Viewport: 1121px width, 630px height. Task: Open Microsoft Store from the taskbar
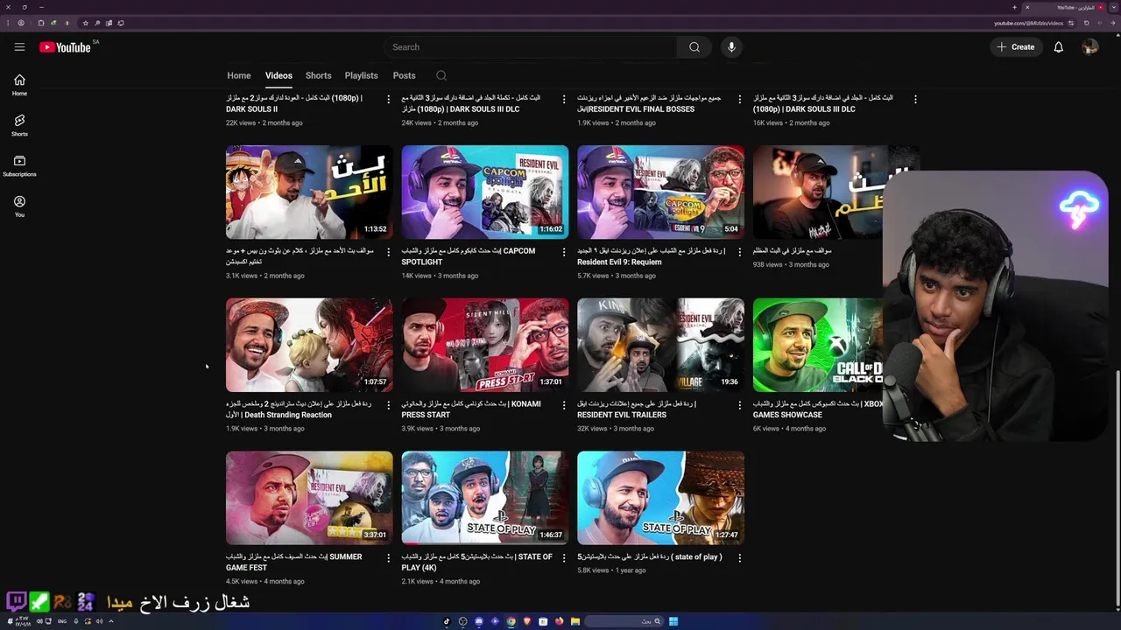543,621
